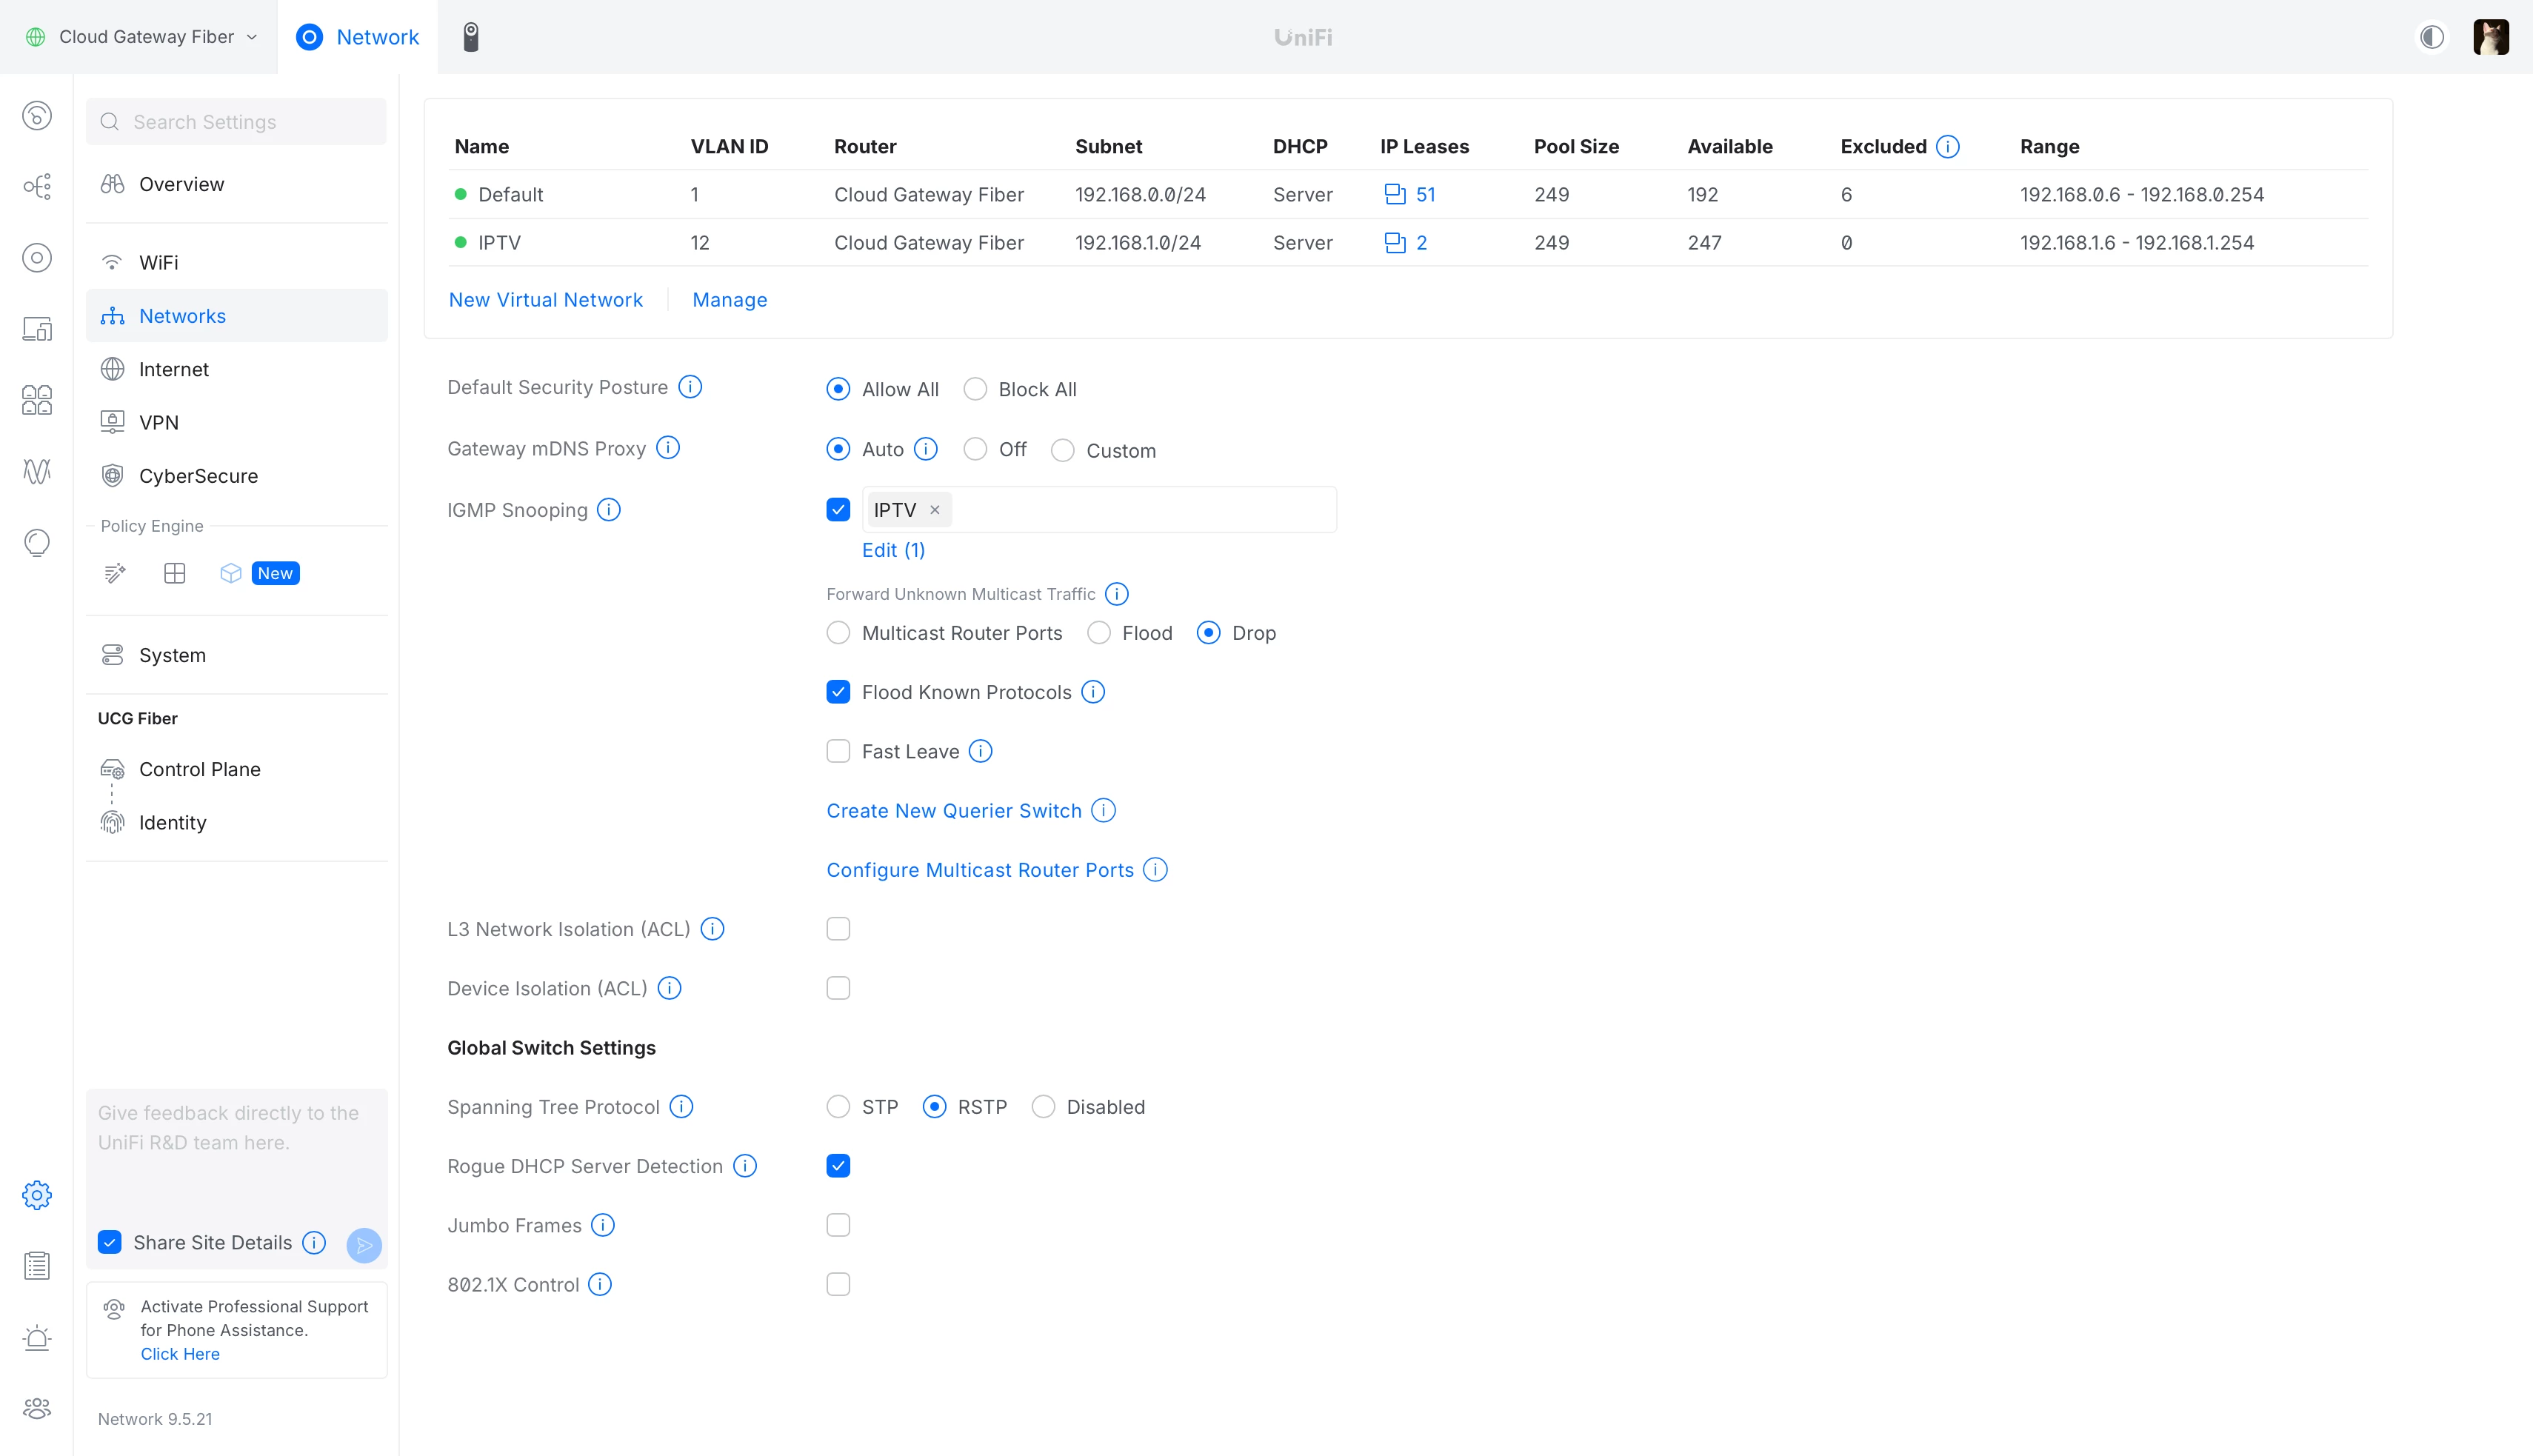Click the theme contrast toggle icon
The width and height of the screenshot is (2533, 1456).
click(2432, 37)
